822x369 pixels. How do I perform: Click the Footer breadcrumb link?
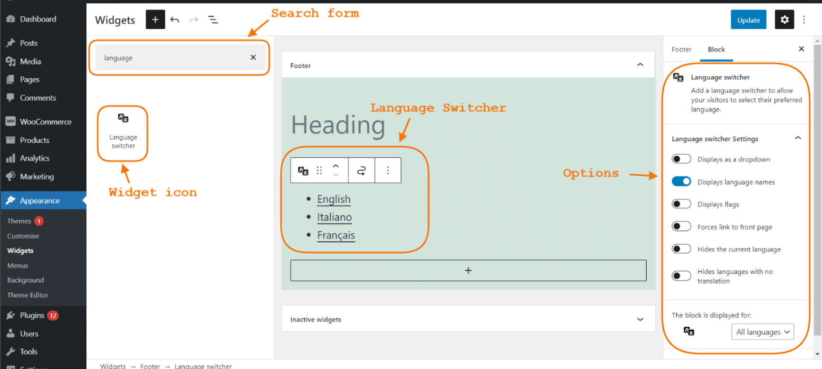[150, 366]
